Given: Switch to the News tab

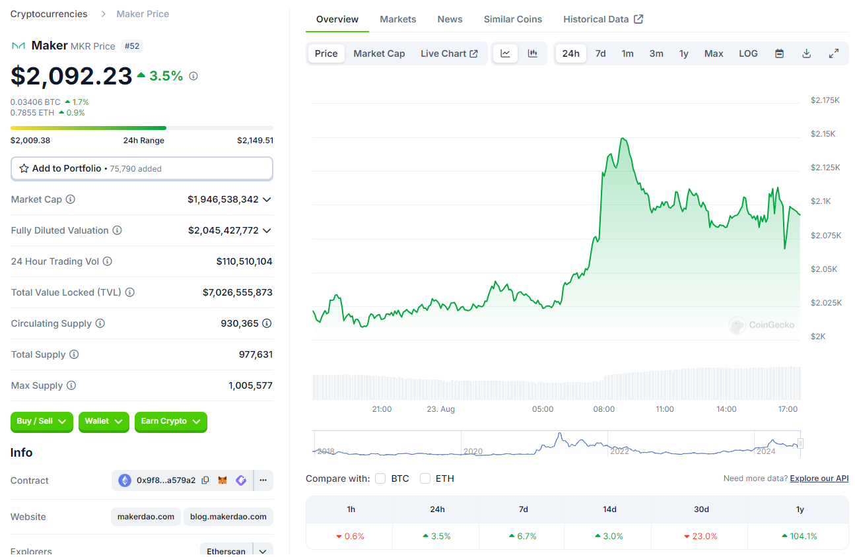Looking at the screenshot, I should click(450, 19).
